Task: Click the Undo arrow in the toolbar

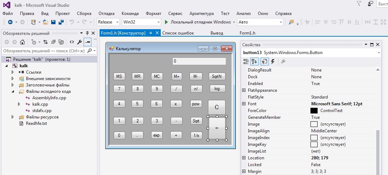Action: pyautogui.click(x=72, y=22)
